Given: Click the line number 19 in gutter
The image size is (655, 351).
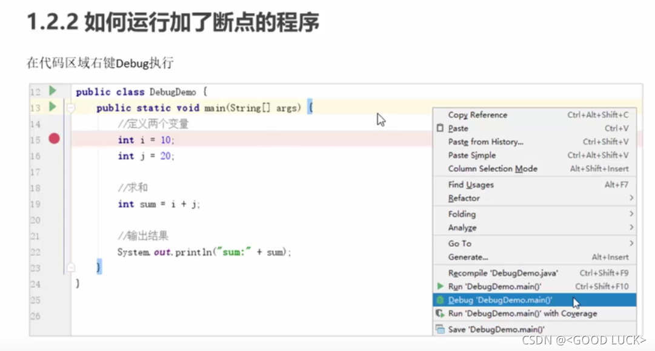Looking at the screenshot, I should click(x=36, y=204).
